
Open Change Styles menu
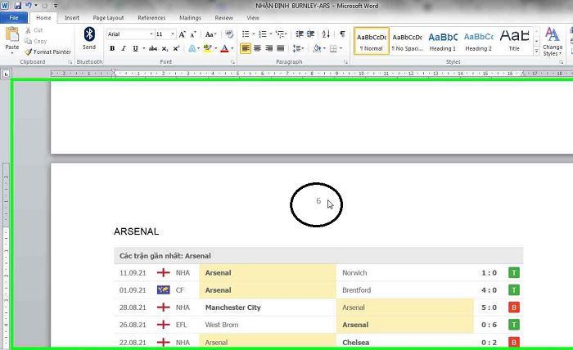pyautogui.click(x=553, y=42)
